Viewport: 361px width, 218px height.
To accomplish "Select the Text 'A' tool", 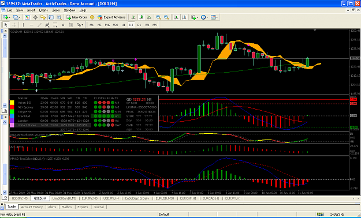I will tap(63, 25).
